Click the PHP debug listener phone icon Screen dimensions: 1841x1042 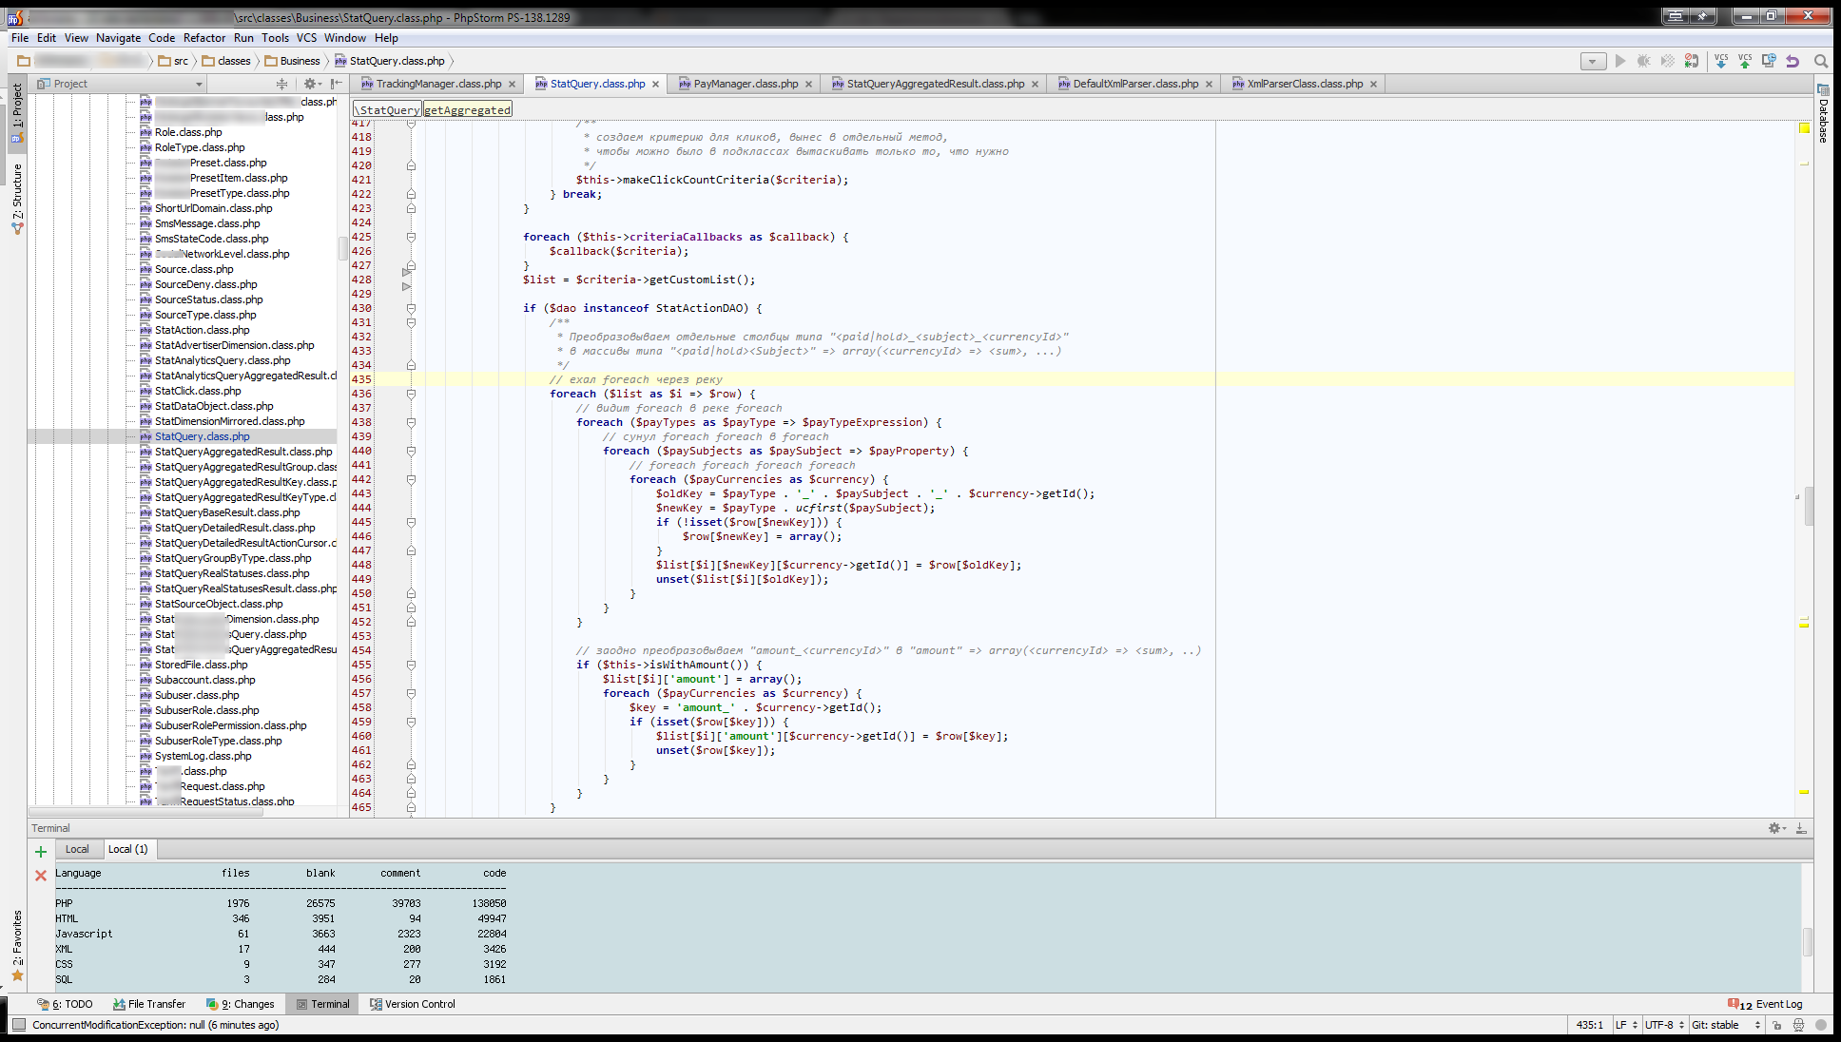1692,61
